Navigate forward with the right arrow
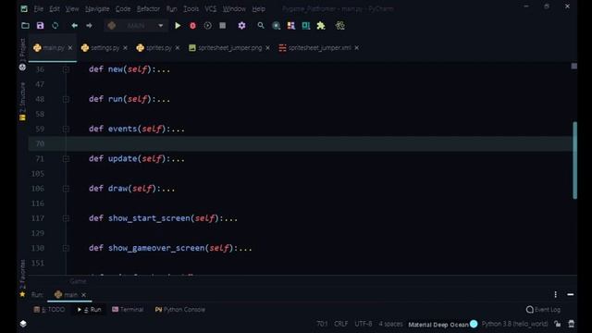The height and width of the screenshot is (333, 592). 89,26
